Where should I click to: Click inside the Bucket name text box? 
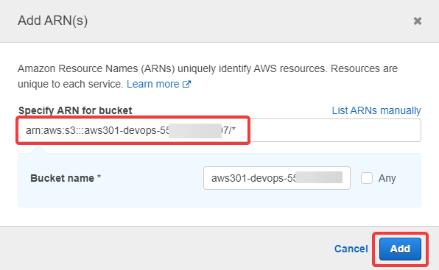[x=277, y=178]
